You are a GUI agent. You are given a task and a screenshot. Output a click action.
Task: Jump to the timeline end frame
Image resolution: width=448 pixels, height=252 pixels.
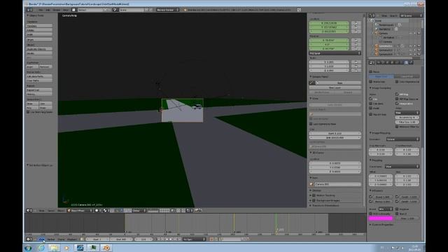pos(179,239)
